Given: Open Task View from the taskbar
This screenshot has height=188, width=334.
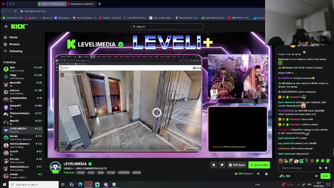Looking at the screenshot, I should (63, 185).
